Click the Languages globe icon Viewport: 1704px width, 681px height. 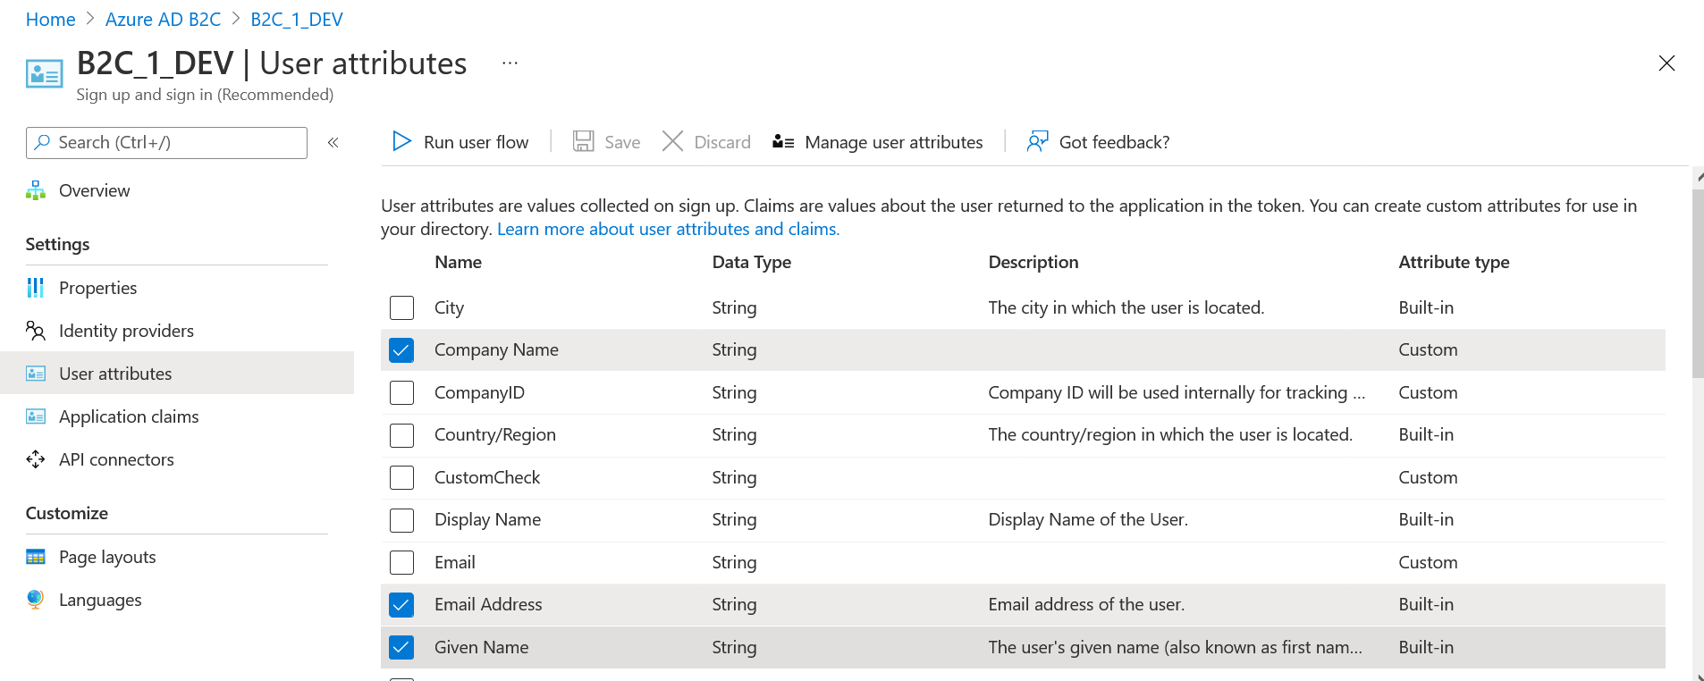coord(36,600)
